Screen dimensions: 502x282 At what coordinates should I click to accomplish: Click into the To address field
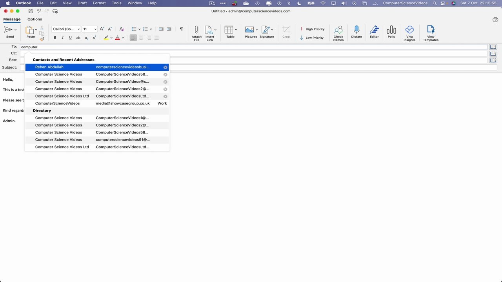point(253,47)
